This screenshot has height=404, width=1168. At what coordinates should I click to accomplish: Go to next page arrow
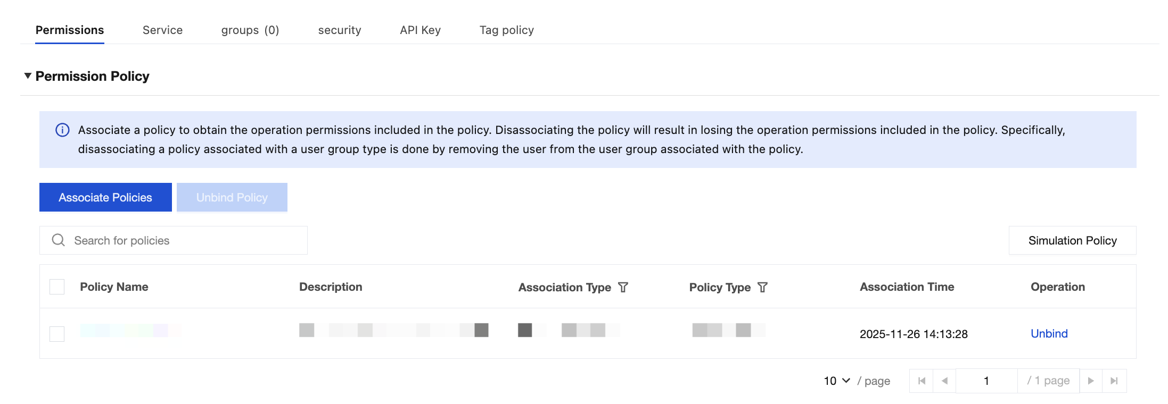1091,381
